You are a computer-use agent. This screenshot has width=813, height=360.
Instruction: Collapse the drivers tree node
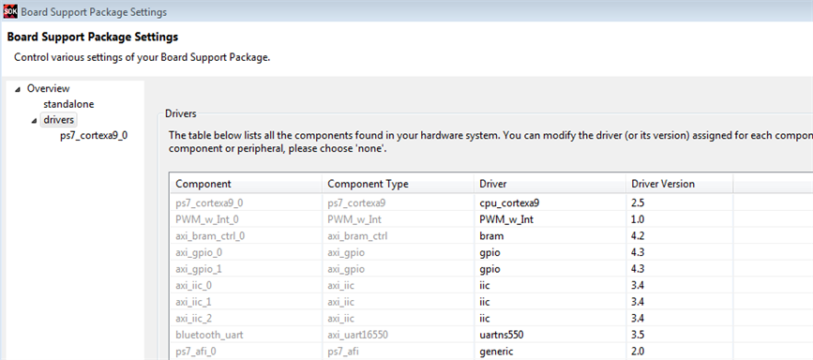34,120
